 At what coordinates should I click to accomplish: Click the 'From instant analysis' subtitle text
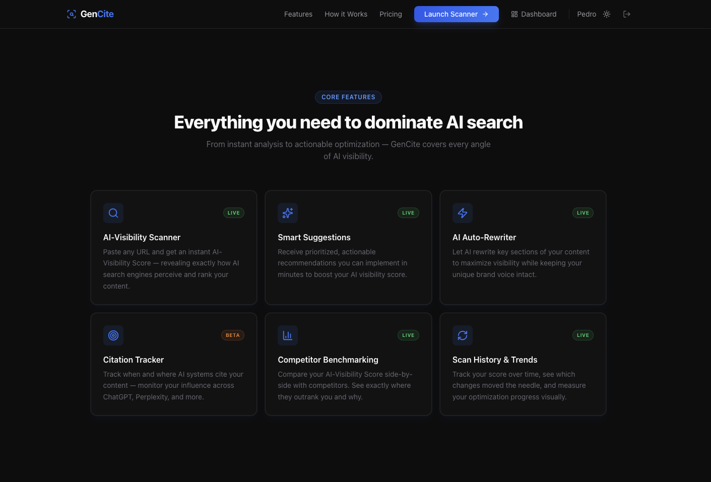(x=348, y=150)
